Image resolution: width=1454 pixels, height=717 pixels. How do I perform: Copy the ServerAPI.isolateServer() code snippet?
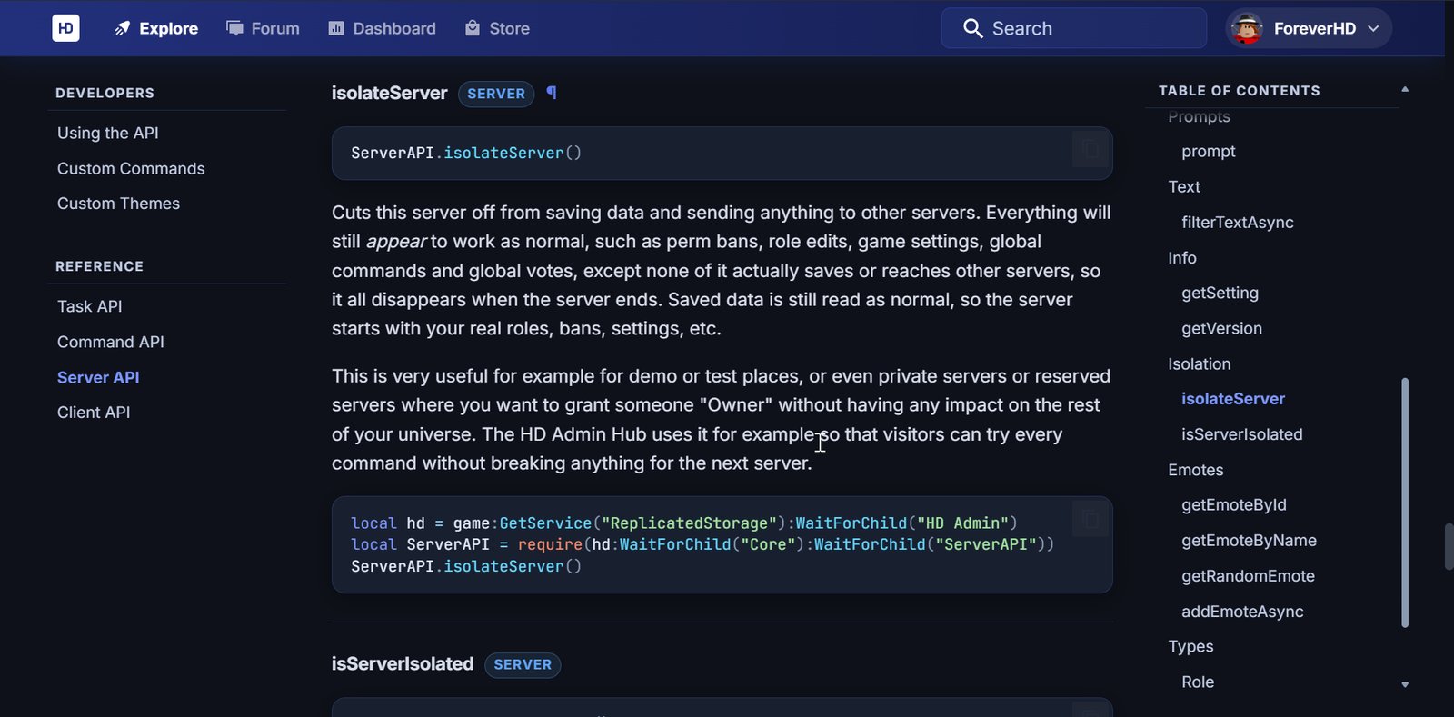click(1090, 149)
